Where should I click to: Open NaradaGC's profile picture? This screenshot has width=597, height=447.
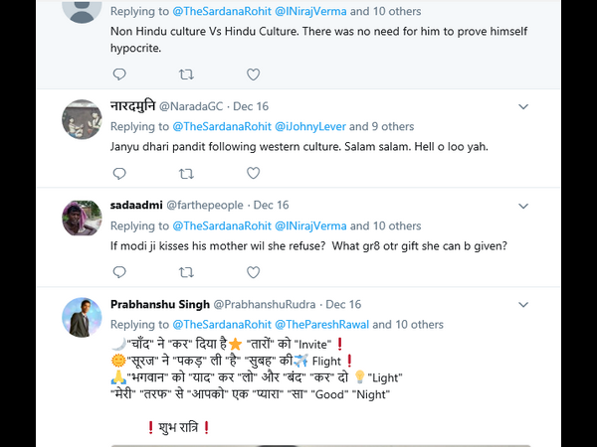click(x=82, y=120)
